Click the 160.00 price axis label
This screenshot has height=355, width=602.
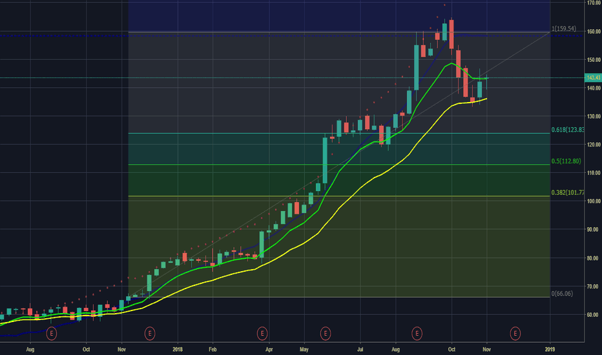tap(594, 32)
